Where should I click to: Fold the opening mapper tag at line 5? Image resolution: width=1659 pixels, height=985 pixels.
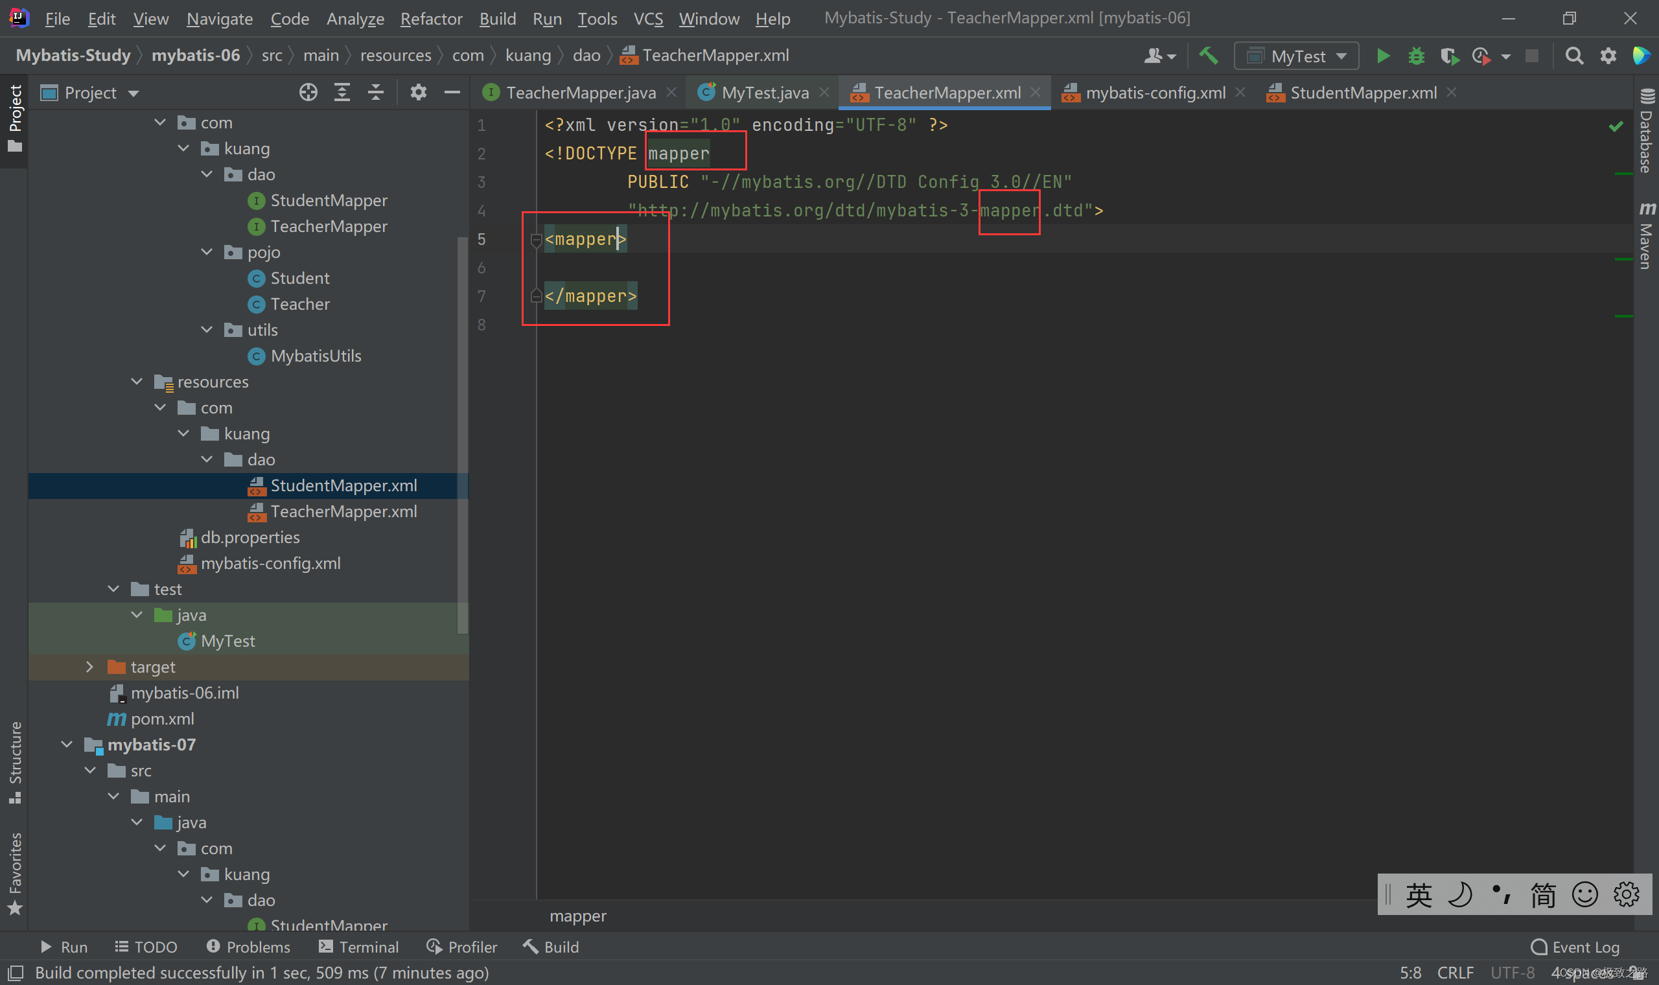[x=536, y=240]
